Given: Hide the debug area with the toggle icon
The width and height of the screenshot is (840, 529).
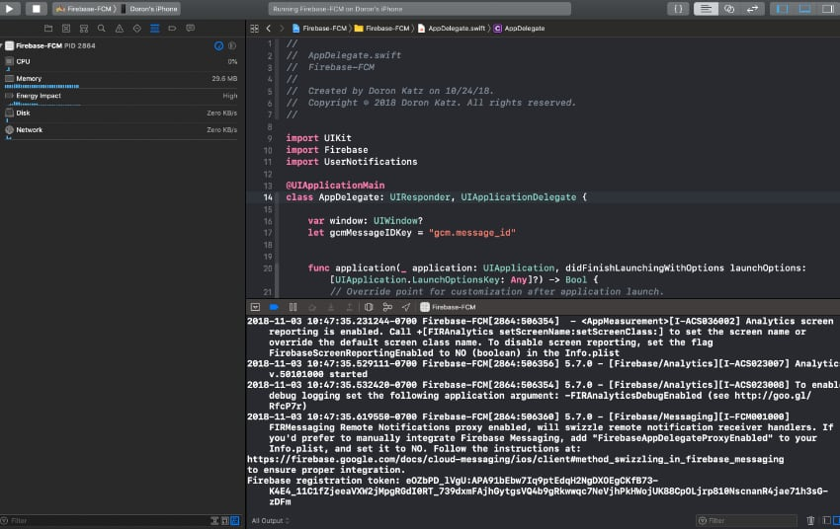Looking at the screenshot, I should pyautogui.click(x=255, y=307).
